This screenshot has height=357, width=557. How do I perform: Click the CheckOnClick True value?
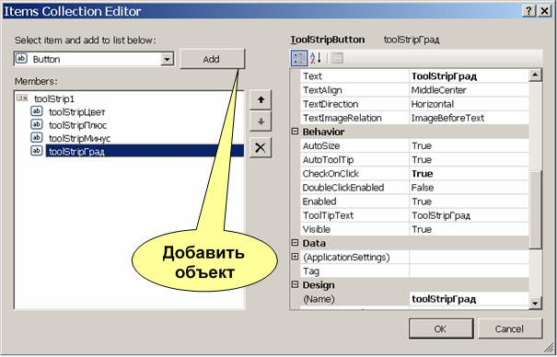click(x=469, y=174)
